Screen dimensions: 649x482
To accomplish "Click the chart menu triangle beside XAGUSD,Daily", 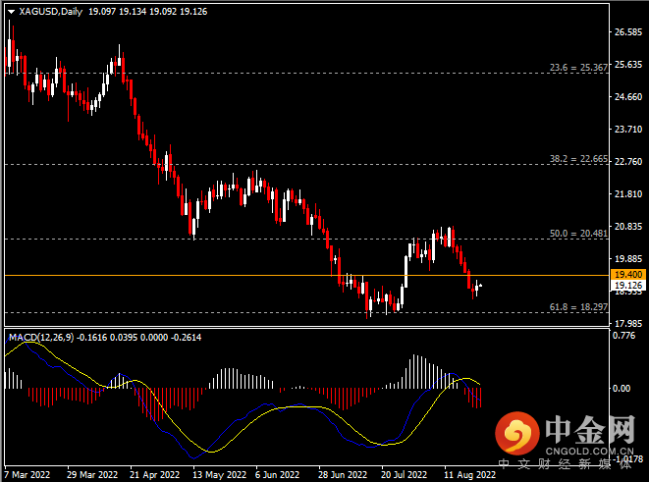I will point(11,12).
